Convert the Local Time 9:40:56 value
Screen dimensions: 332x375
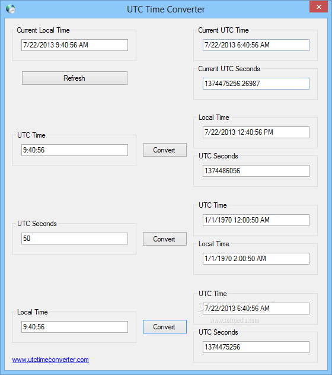coord(165,327)
